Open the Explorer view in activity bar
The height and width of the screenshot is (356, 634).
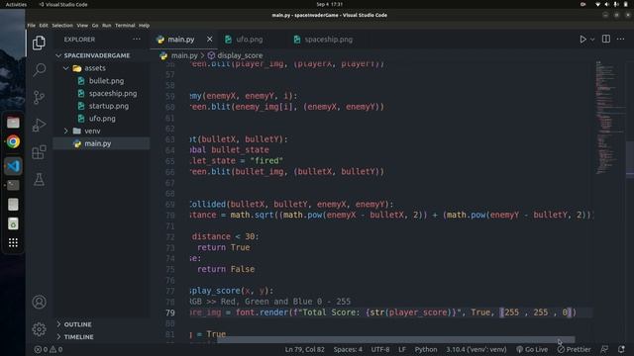(x=39, y=43)
